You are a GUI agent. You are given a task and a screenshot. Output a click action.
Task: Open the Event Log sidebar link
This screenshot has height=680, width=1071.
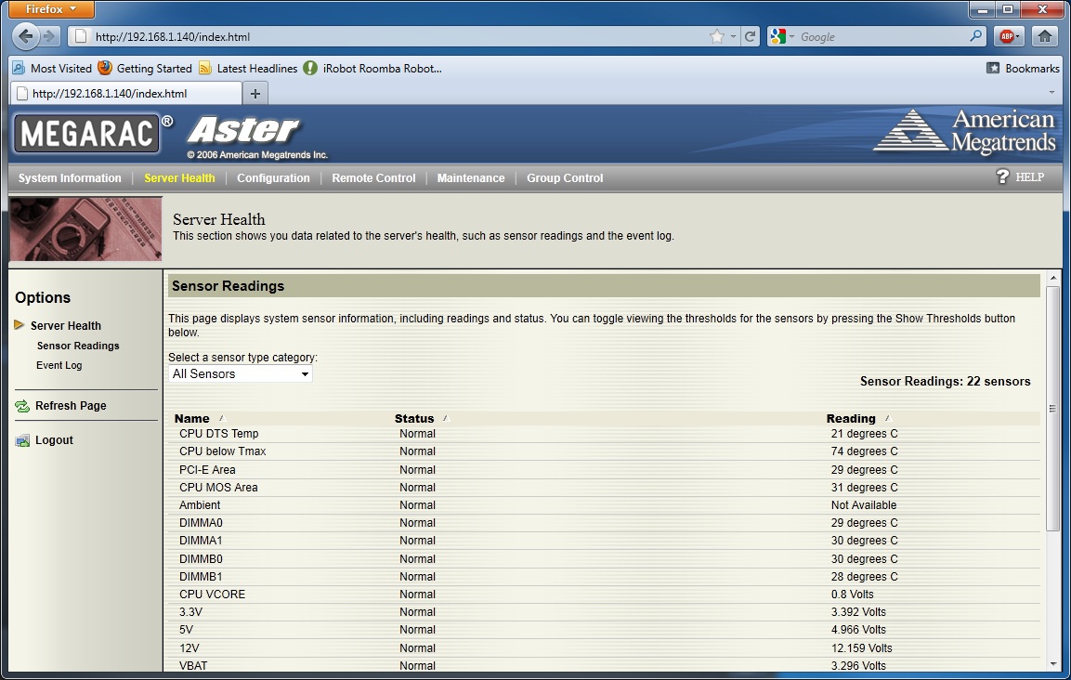click(59, 366)
